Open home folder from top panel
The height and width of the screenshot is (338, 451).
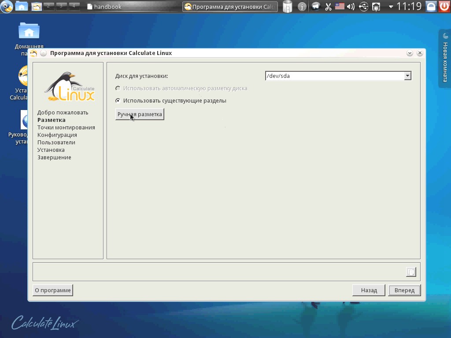[22, 6]
